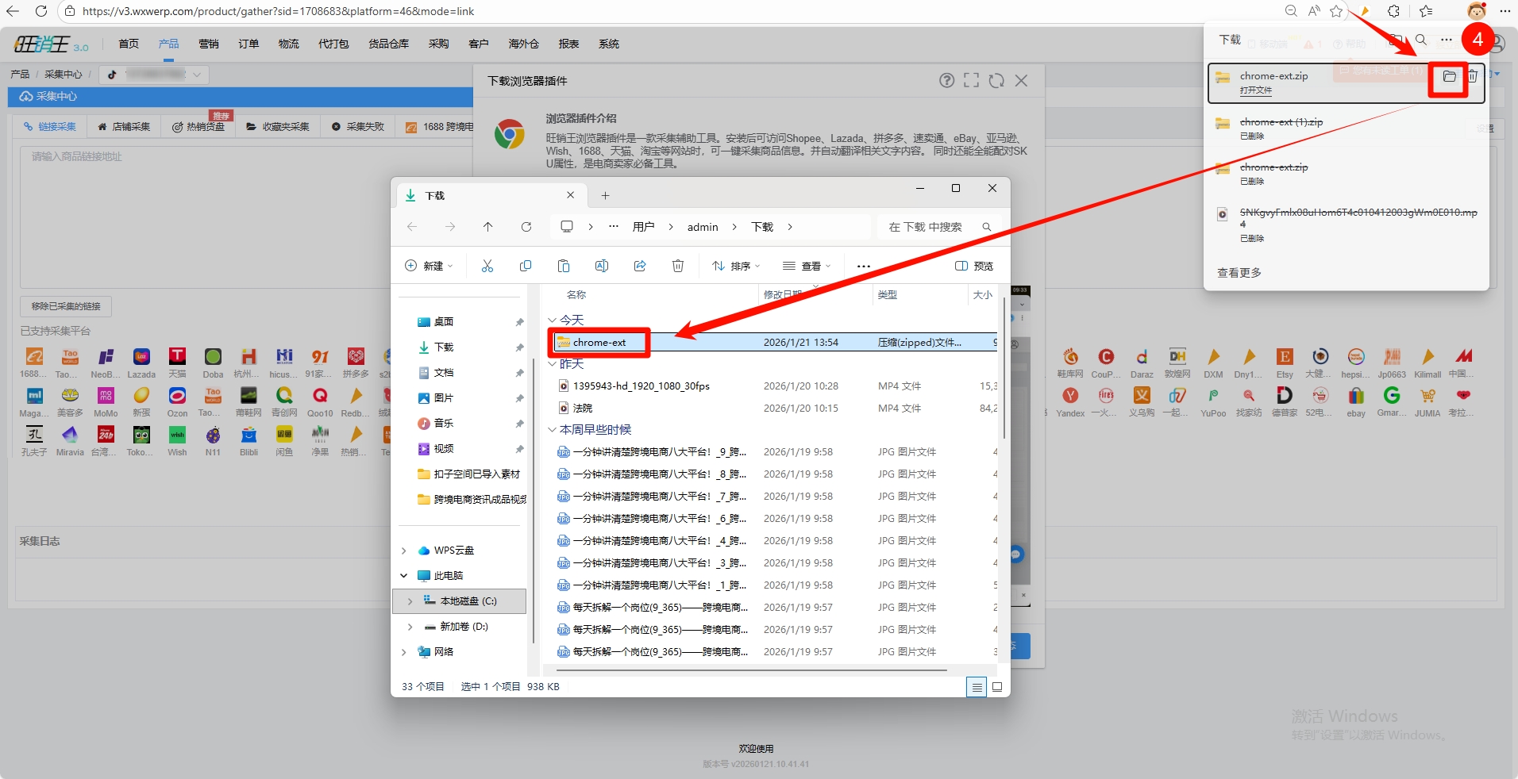The width and height of the screenshot is (1518, 779).
Task: Click the Rename icon in Explorer toolbar
Action: pos(602,266)
